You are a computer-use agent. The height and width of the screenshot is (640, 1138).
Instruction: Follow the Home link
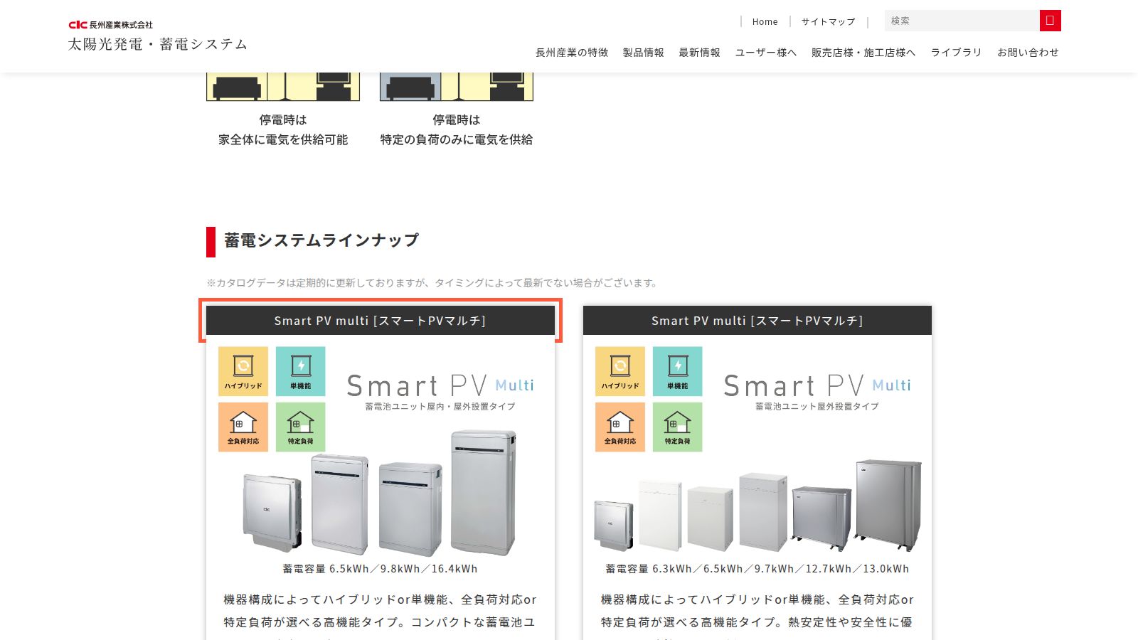(765, 22)
